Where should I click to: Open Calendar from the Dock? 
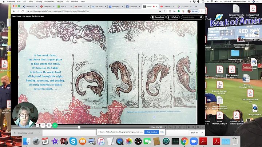point(45,141)
